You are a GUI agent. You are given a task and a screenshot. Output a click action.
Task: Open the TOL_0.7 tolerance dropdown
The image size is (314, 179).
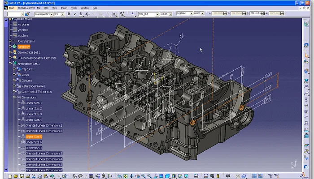click(157, 14)
